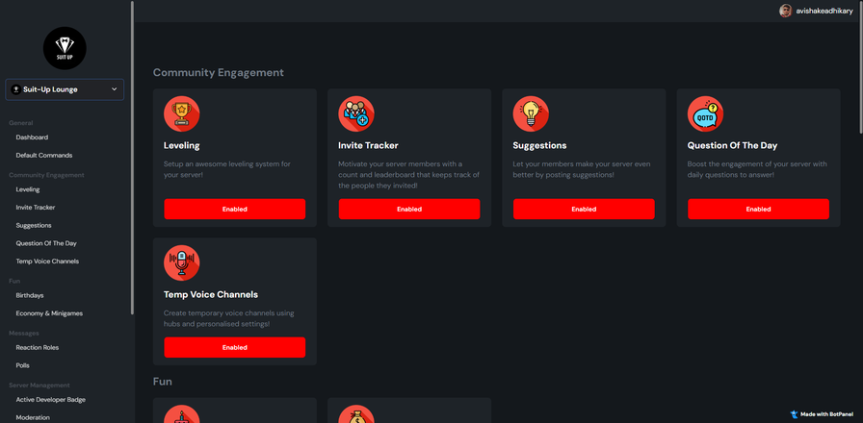Open Dashboard in the sidebar
863x423 pixels.
[32, 137]
